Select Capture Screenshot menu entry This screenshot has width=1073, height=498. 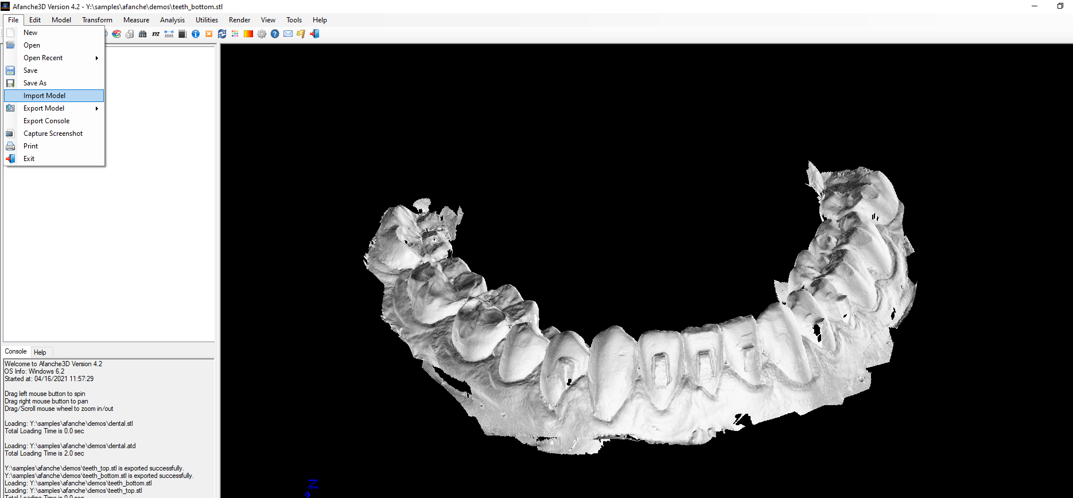point(53,134)
